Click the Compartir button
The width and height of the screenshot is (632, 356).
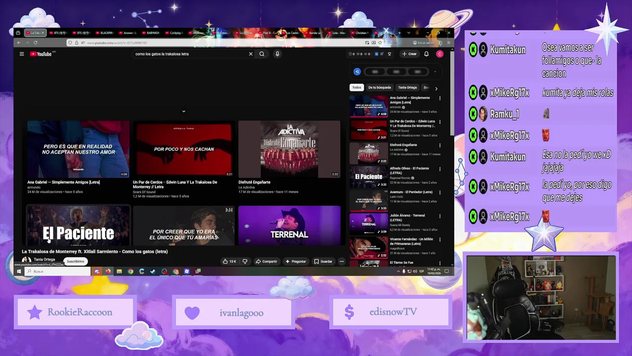point(266,262)
